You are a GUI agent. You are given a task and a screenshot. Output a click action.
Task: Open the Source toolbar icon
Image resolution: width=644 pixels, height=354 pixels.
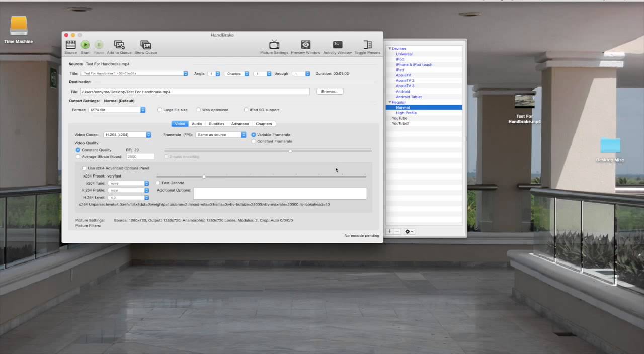click(x=71, y=45)
